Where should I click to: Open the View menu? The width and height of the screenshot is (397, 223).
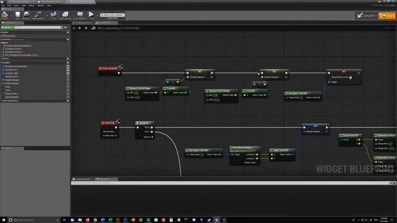click(24, 6)
